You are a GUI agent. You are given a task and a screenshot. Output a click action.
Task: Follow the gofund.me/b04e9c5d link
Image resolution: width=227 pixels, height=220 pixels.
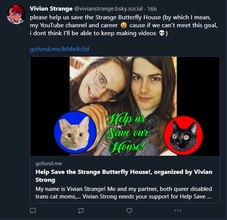tap(59, 49)
